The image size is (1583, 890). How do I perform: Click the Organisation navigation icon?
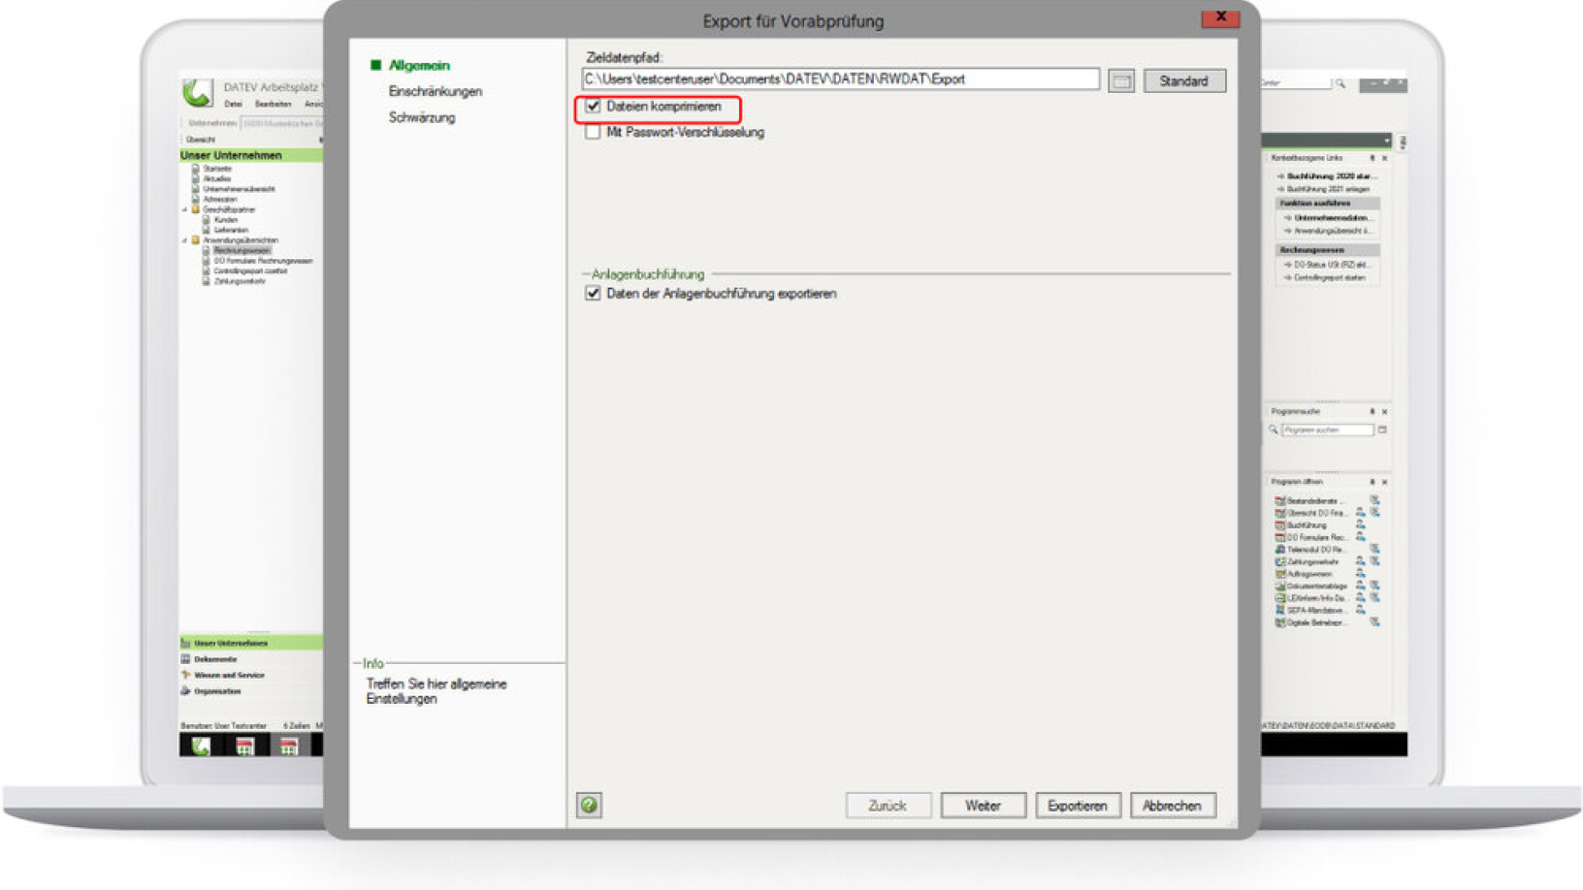click(185, 691)
